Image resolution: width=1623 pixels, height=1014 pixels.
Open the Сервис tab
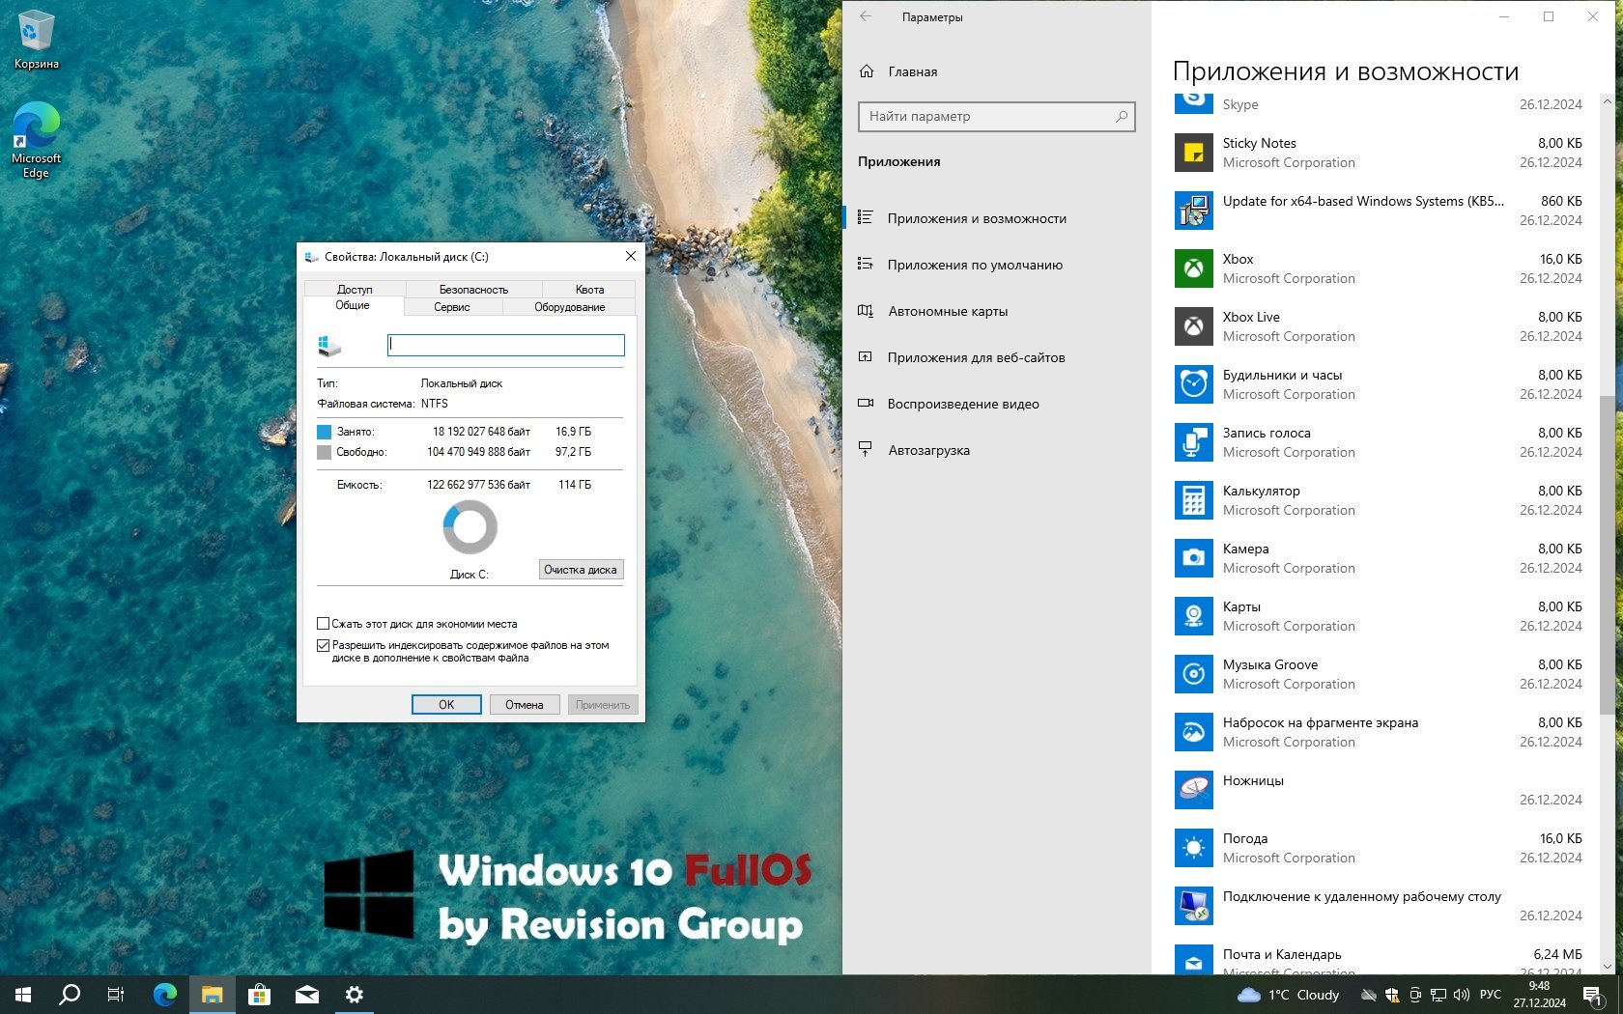pos(451,307)
